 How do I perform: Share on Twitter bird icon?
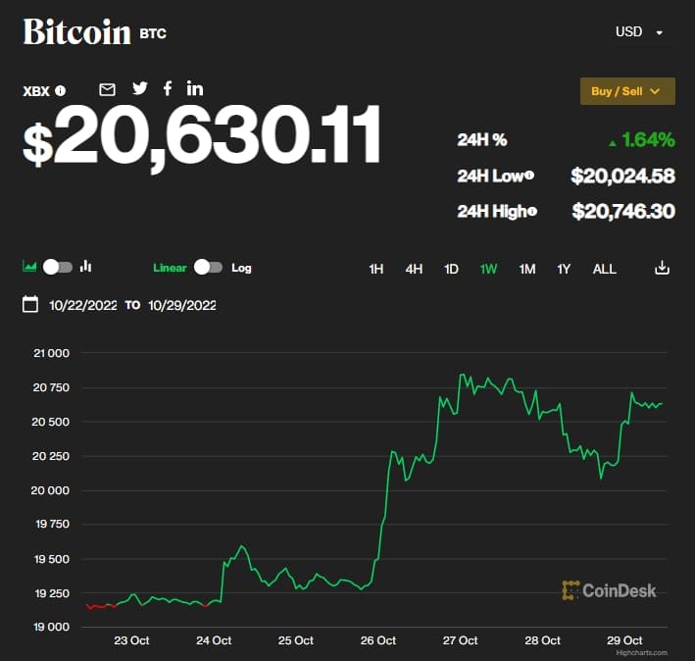(x=140, y=88)
